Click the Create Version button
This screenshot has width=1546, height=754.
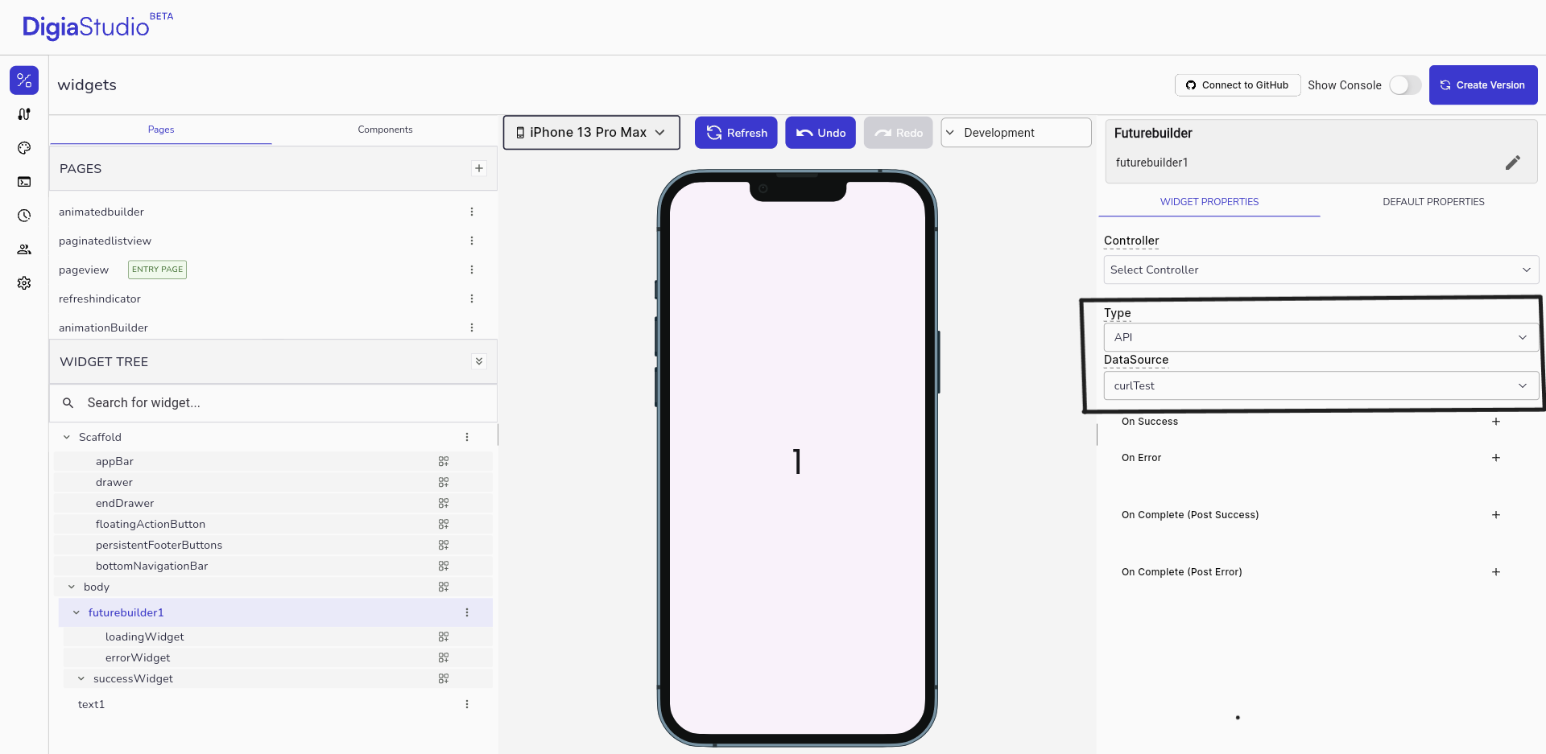1482,85
